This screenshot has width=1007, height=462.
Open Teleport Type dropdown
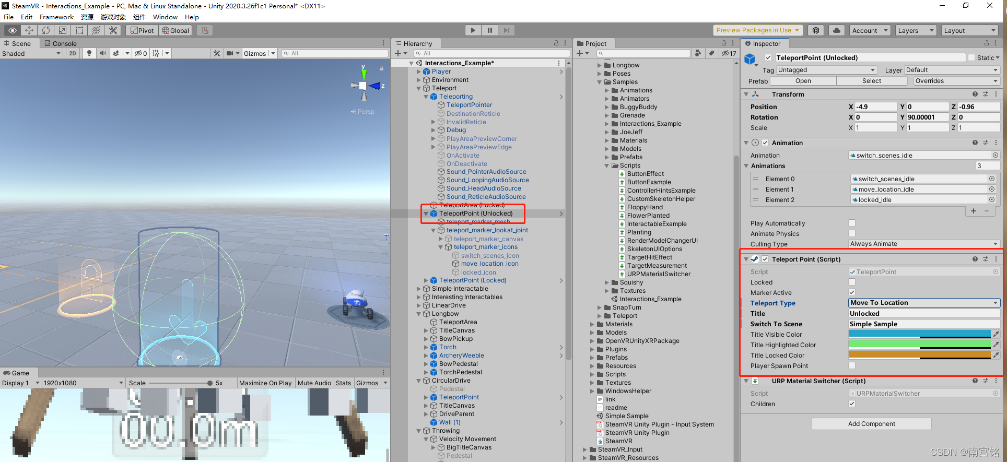924,303
